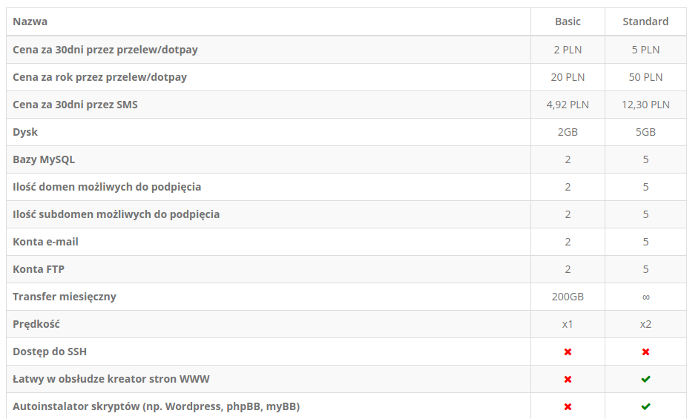This screenshot has height=419, width=687.
Task: Click the red X for Basic WWW kreator
Action: tap(568, 379)
